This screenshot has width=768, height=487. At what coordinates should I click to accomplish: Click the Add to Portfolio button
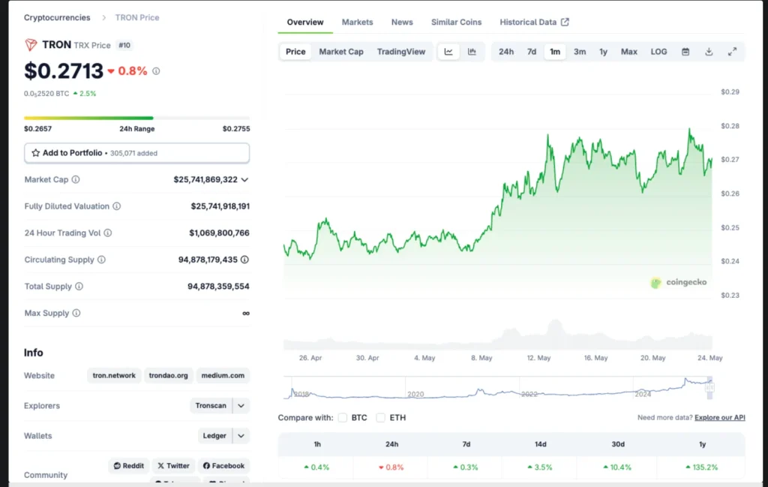tap(136, 153)
